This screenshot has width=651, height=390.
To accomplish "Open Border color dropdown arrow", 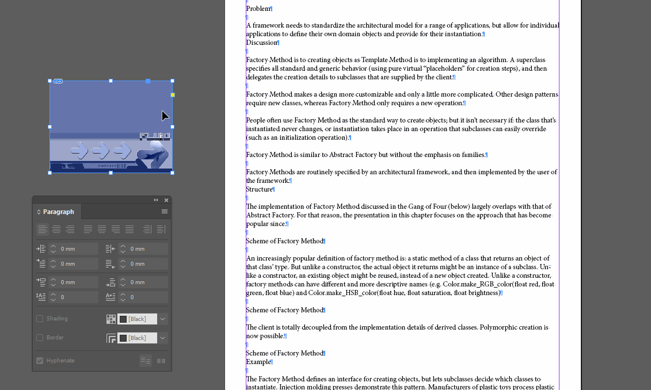I will pyautogui.click(x=163, y=338).
